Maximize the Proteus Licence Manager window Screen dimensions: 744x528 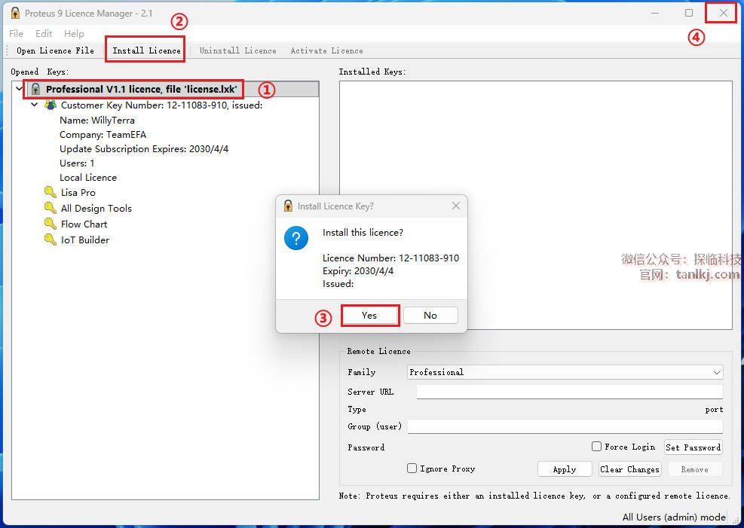coord(689,13)
